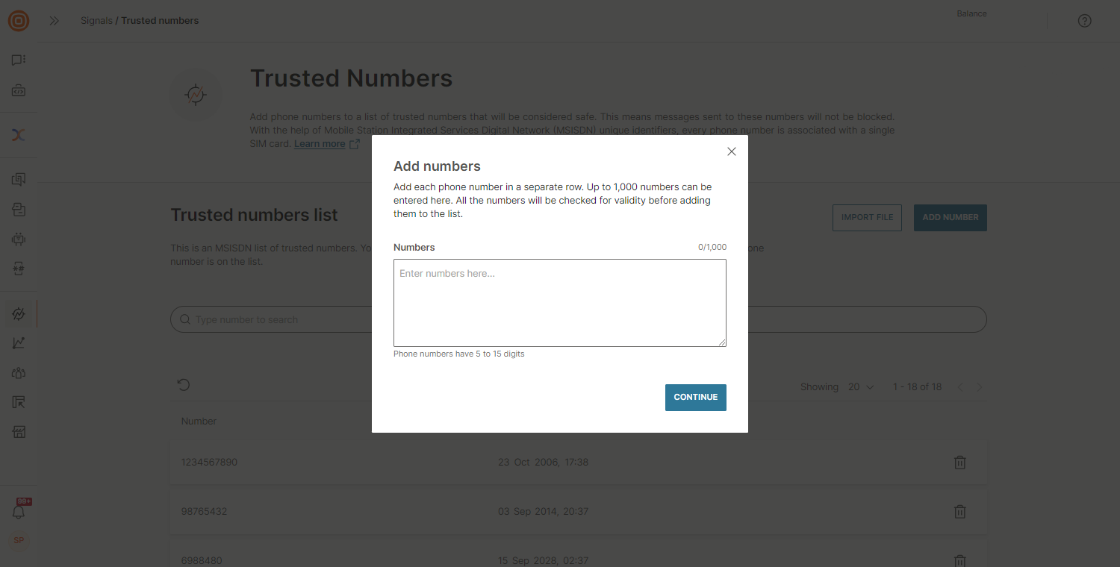The image size is (1120, 567).
Task: Open the SP user profile avatar
Action: pos(19,540)
